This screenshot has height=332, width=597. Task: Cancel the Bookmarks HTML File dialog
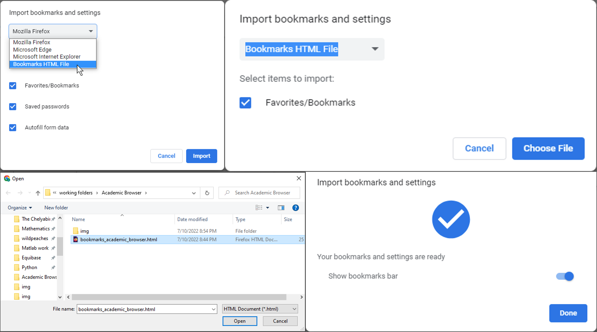coord(479,149)
